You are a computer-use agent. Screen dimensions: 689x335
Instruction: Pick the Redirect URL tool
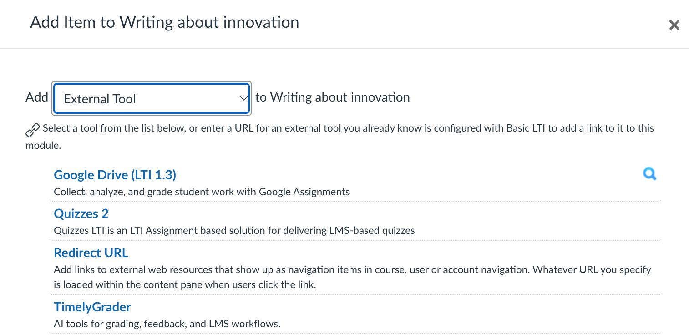pos(91,253)
